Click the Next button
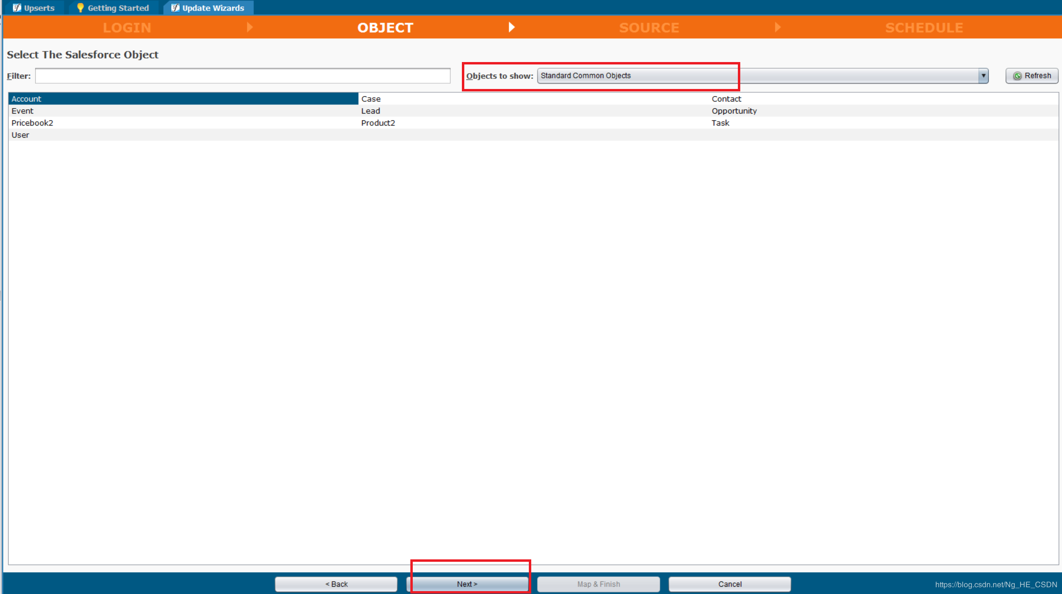 [467, 584]
